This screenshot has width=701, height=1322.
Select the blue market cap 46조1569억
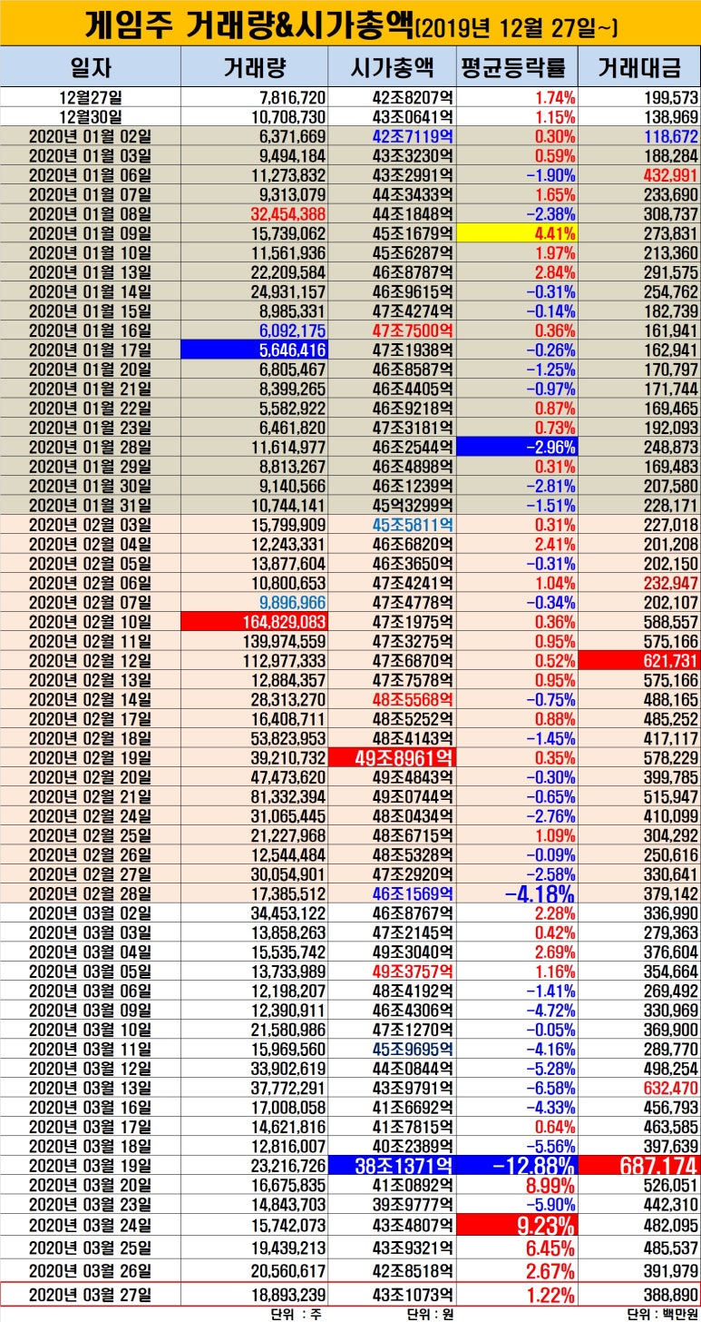(x=412, y=893)
